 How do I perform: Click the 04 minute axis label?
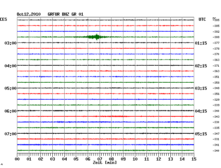coord(64,159)
